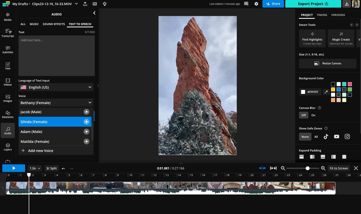The height and width of the screenshot is (214, 361).
Task: Switch to TIMING tab
Action: click(x=322, y=15)
